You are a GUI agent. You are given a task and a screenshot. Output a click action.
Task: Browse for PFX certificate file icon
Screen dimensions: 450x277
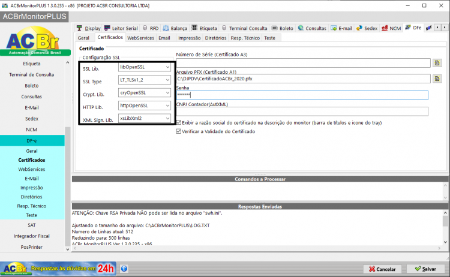(x=437, y=79)
